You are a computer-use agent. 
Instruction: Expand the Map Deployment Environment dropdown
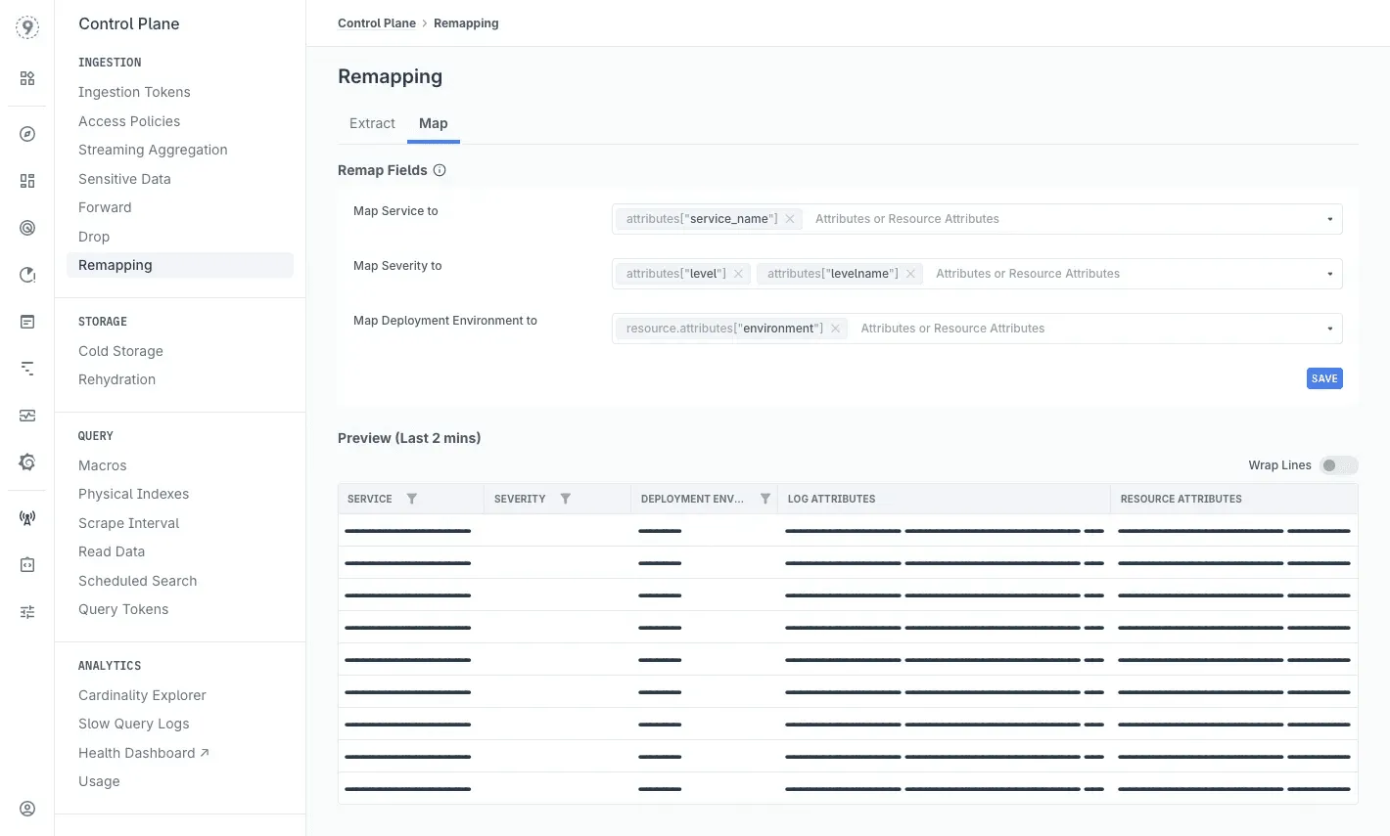[x=1329, y=329]
